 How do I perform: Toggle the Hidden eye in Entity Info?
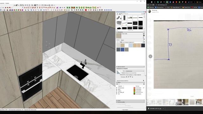[x=127, y=77]
